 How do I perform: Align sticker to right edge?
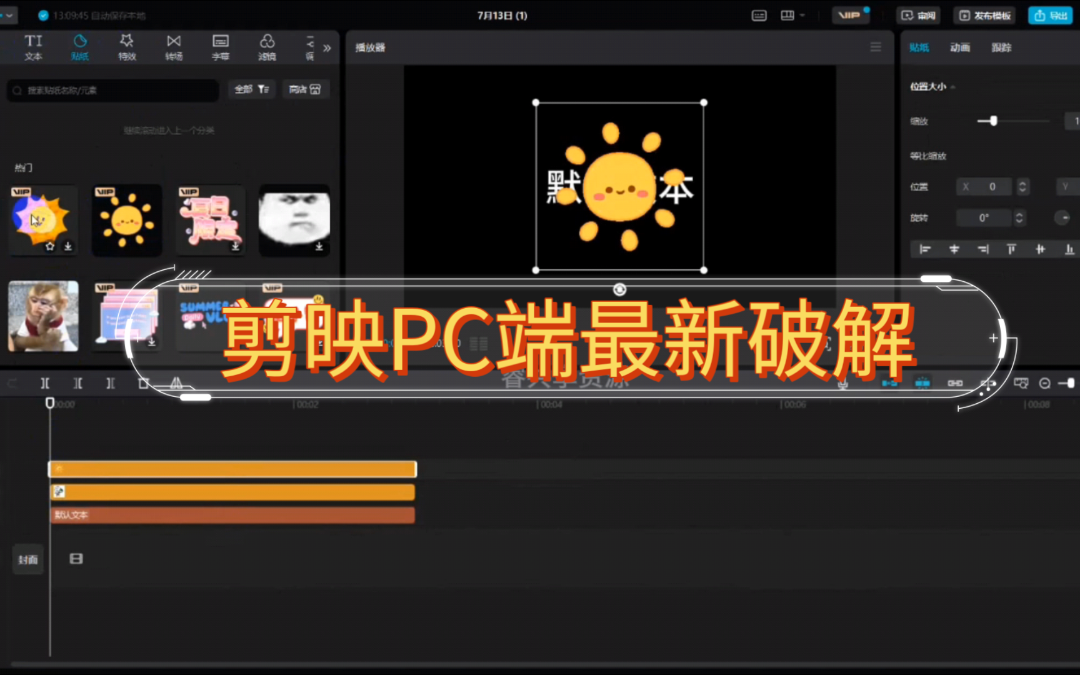983,249
